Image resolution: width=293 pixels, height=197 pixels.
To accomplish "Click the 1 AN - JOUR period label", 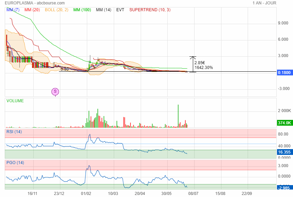I will (264, 3).
